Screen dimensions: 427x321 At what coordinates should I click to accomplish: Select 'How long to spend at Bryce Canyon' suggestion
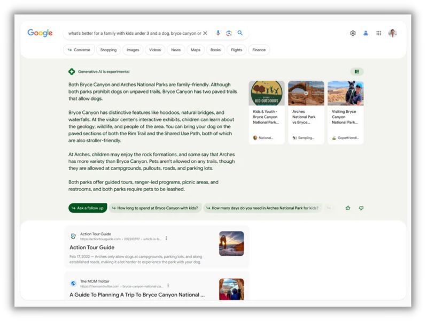coord(155,208)
